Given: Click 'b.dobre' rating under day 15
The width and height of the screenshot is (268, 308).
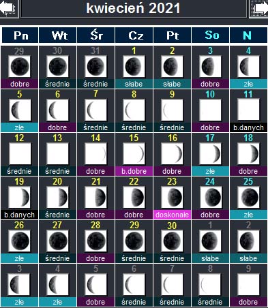Looking at the screenshot, I should (134, 171).
